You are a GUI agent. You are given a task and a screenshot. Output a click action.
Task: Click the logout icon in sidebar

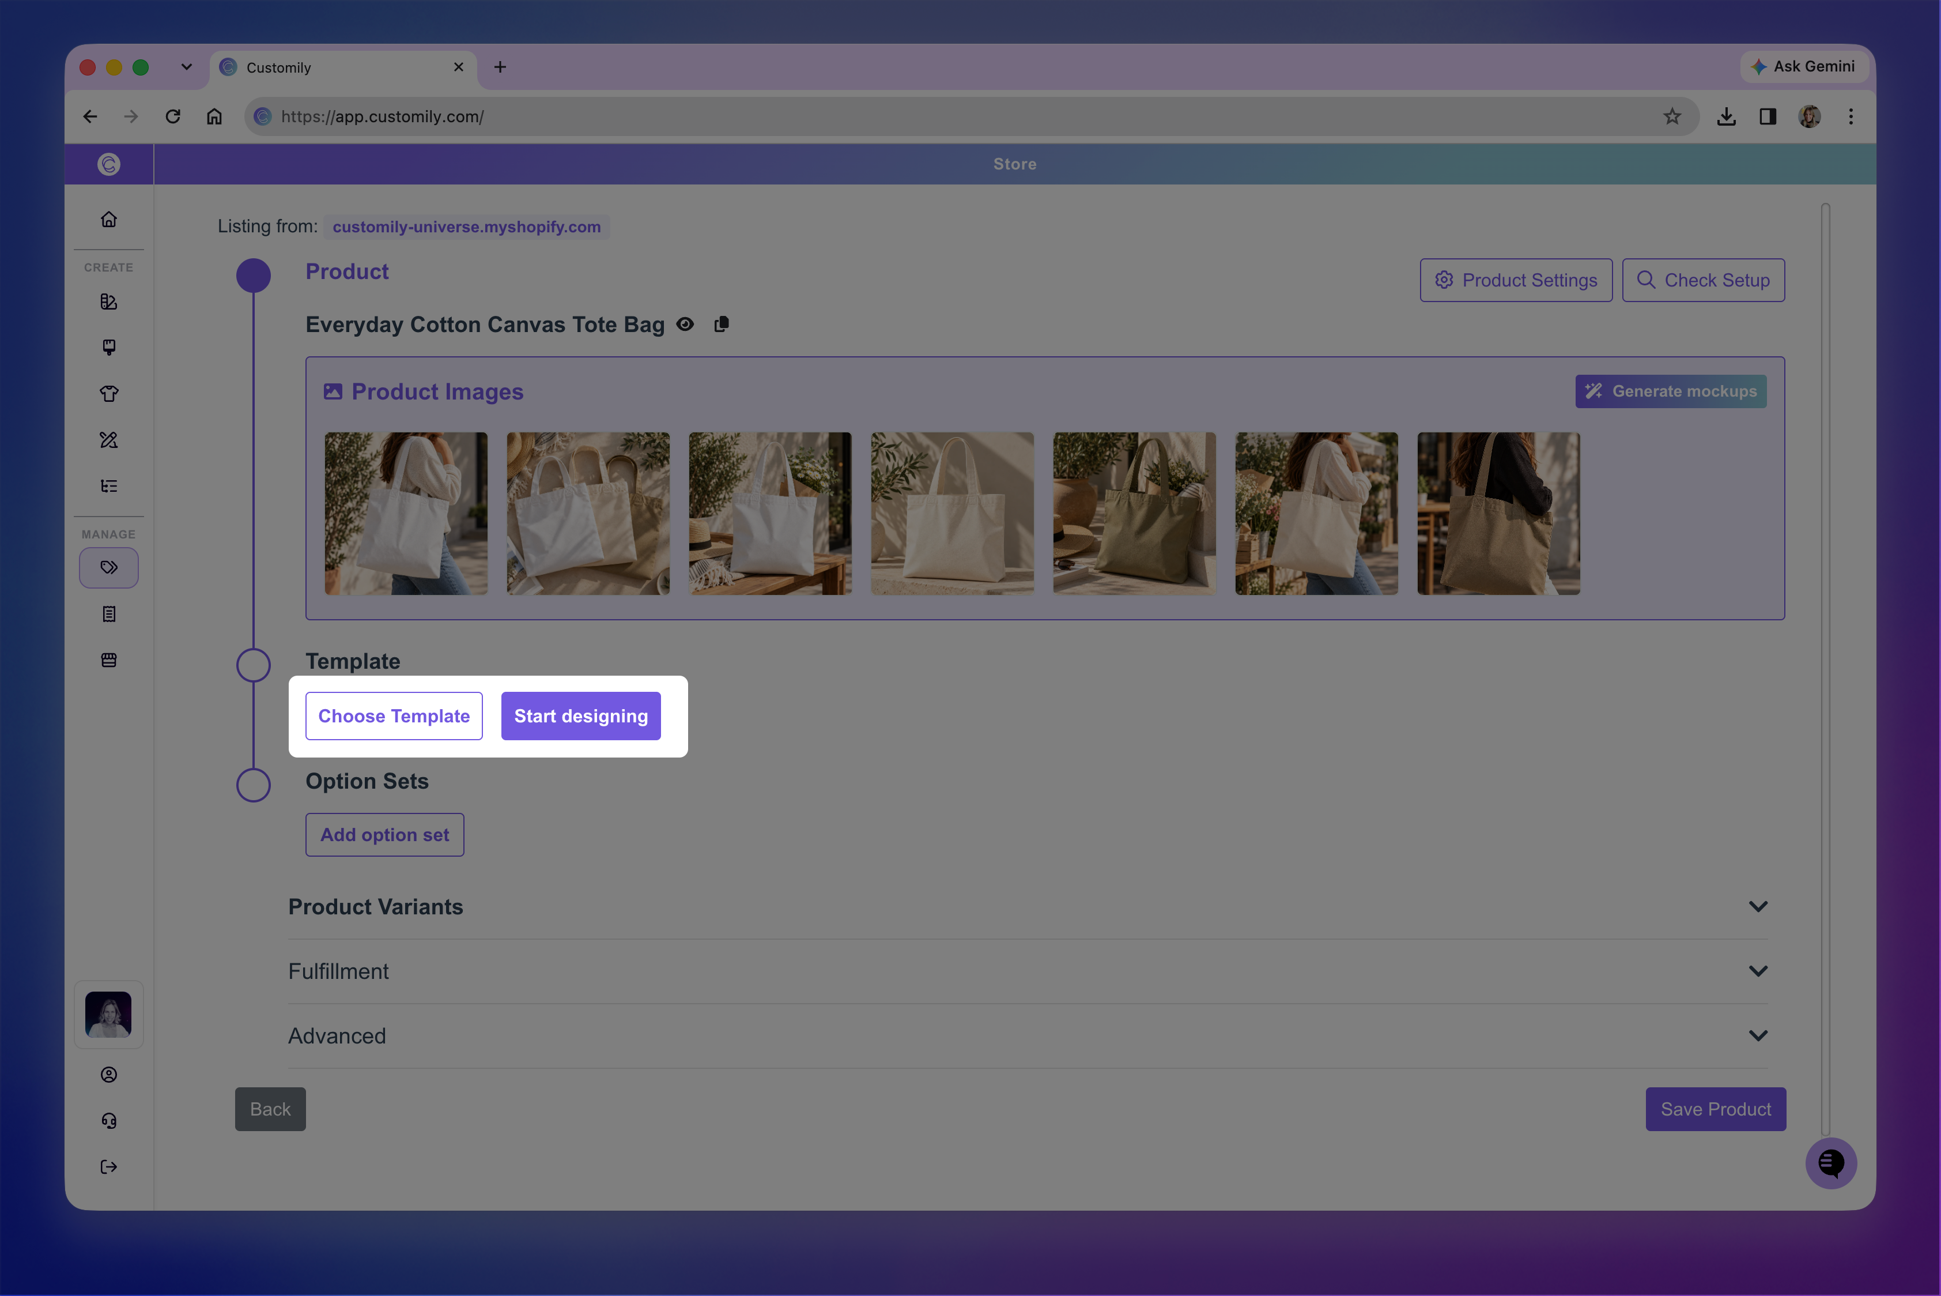tap(108, 1167)
